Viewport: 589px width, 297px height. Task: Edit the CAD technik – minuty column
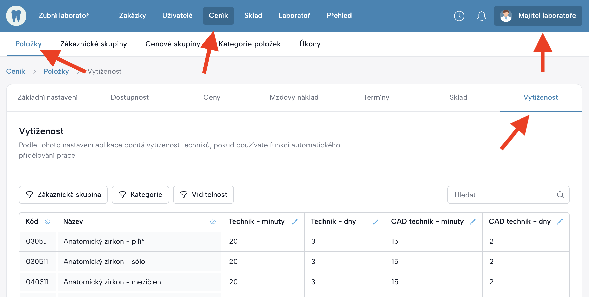pos(473,222)
